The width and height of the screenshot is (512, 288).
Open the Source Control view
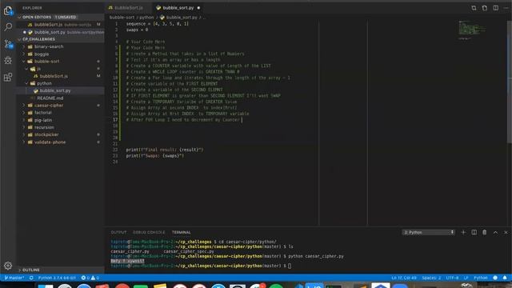pyautogui.click(x=8, y=44)
